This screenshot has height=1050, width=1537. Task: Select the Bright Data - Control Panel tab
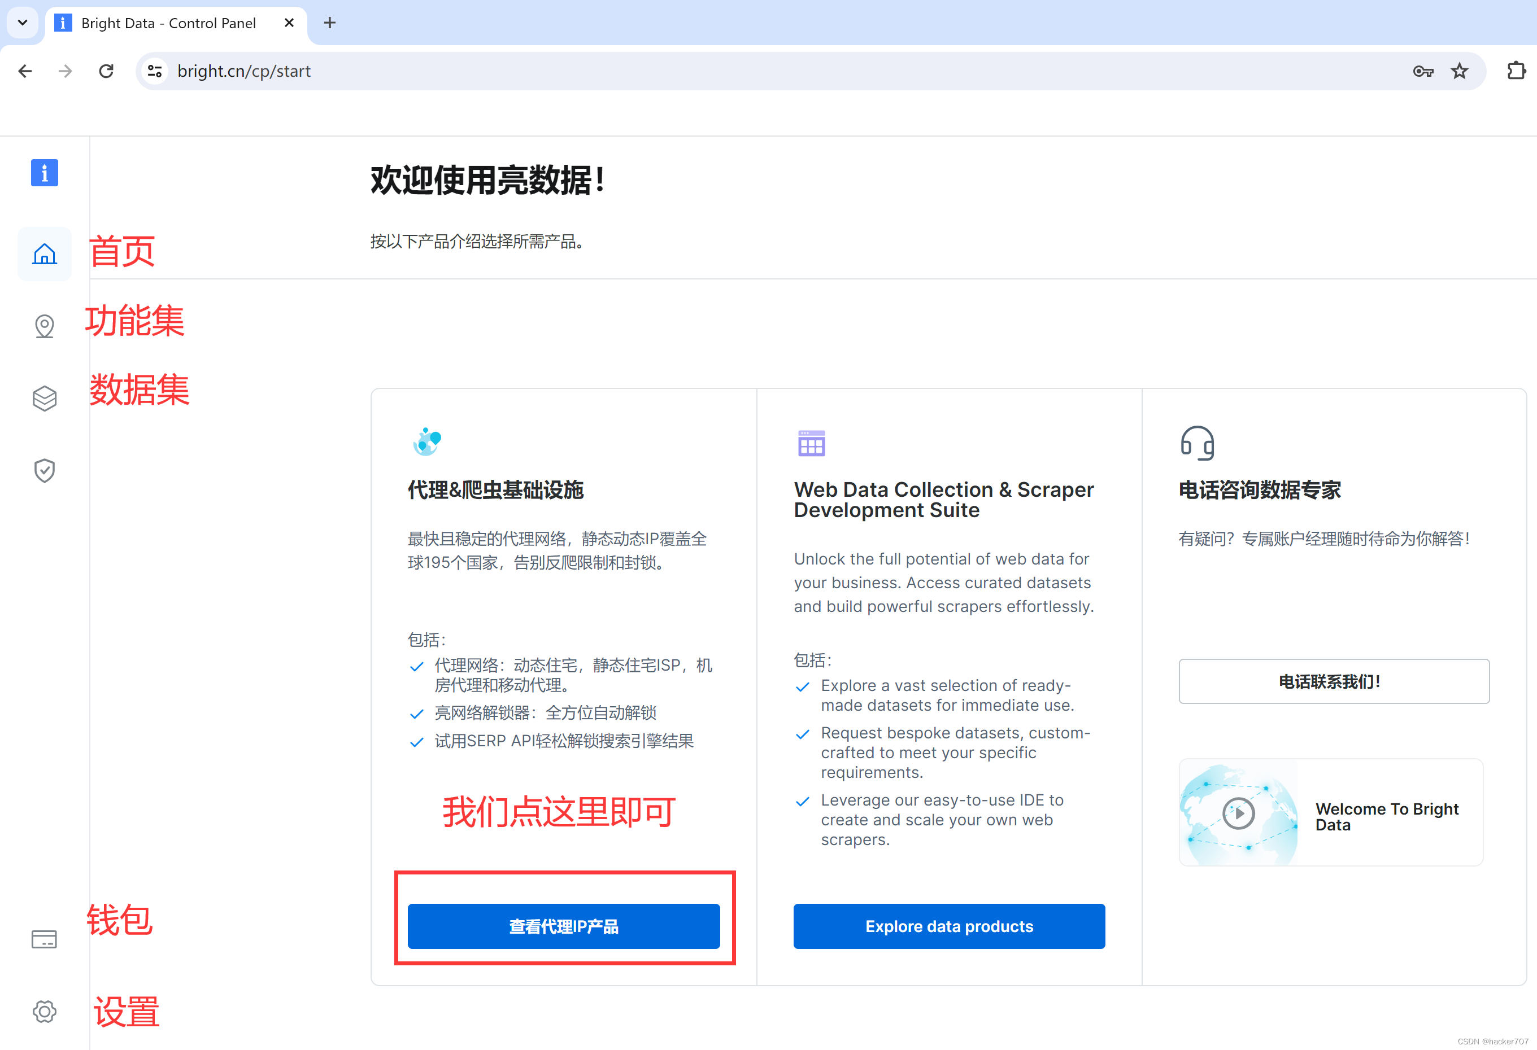175,23
